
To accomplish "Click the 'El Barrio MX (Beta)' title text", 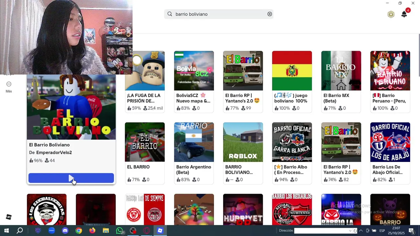I will 336,98.
